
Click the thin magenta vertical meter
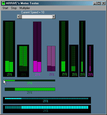tap(90, 61)
